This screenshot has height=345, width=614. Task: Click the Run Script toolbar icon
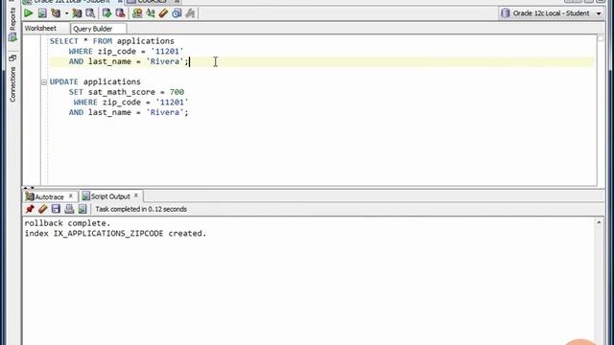(42, 13)
